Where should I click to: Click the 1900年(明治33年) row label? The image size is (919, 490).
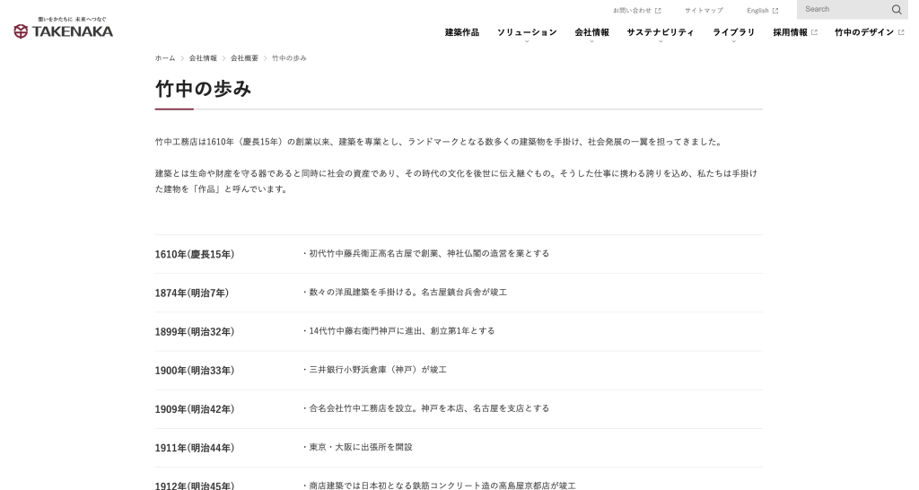(195, 371)
